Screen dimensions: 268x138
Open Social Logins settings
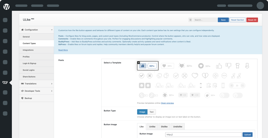pos(36,70)
